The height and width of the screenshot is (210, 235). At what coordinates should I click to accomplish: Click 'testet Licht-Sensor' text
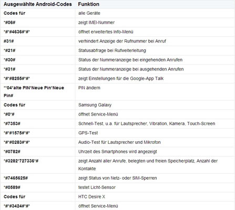(97, 187)
